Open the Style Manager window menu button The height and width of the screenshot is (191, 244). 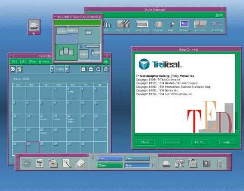pos(87,10)
